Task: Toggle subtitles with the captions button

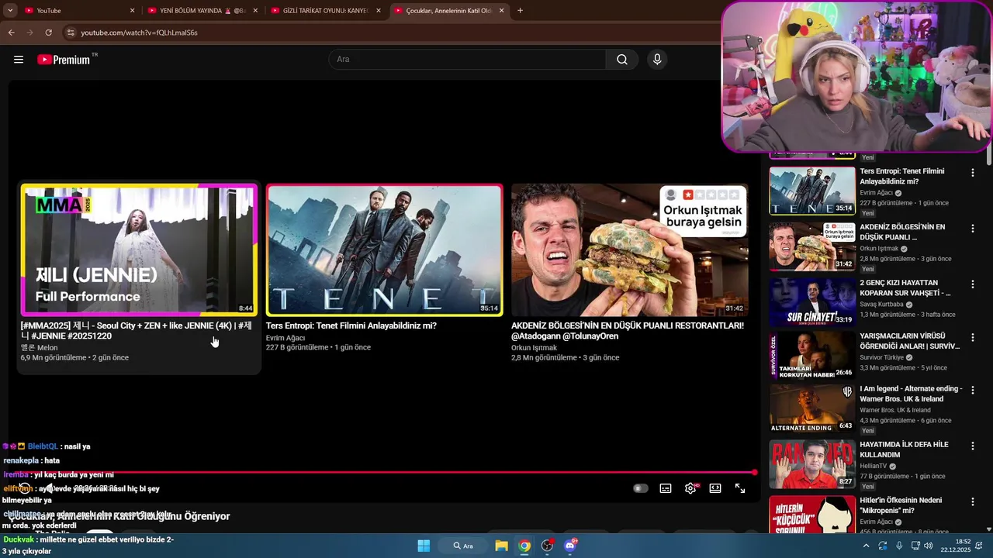Action: 666,488
